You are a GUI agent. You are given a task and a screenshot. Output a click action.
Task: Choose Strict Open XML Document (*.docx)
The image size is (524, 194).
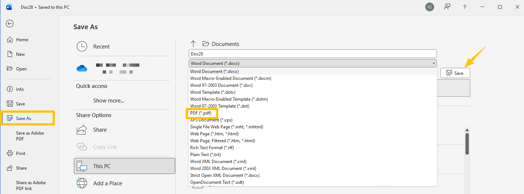coord(313,175)
